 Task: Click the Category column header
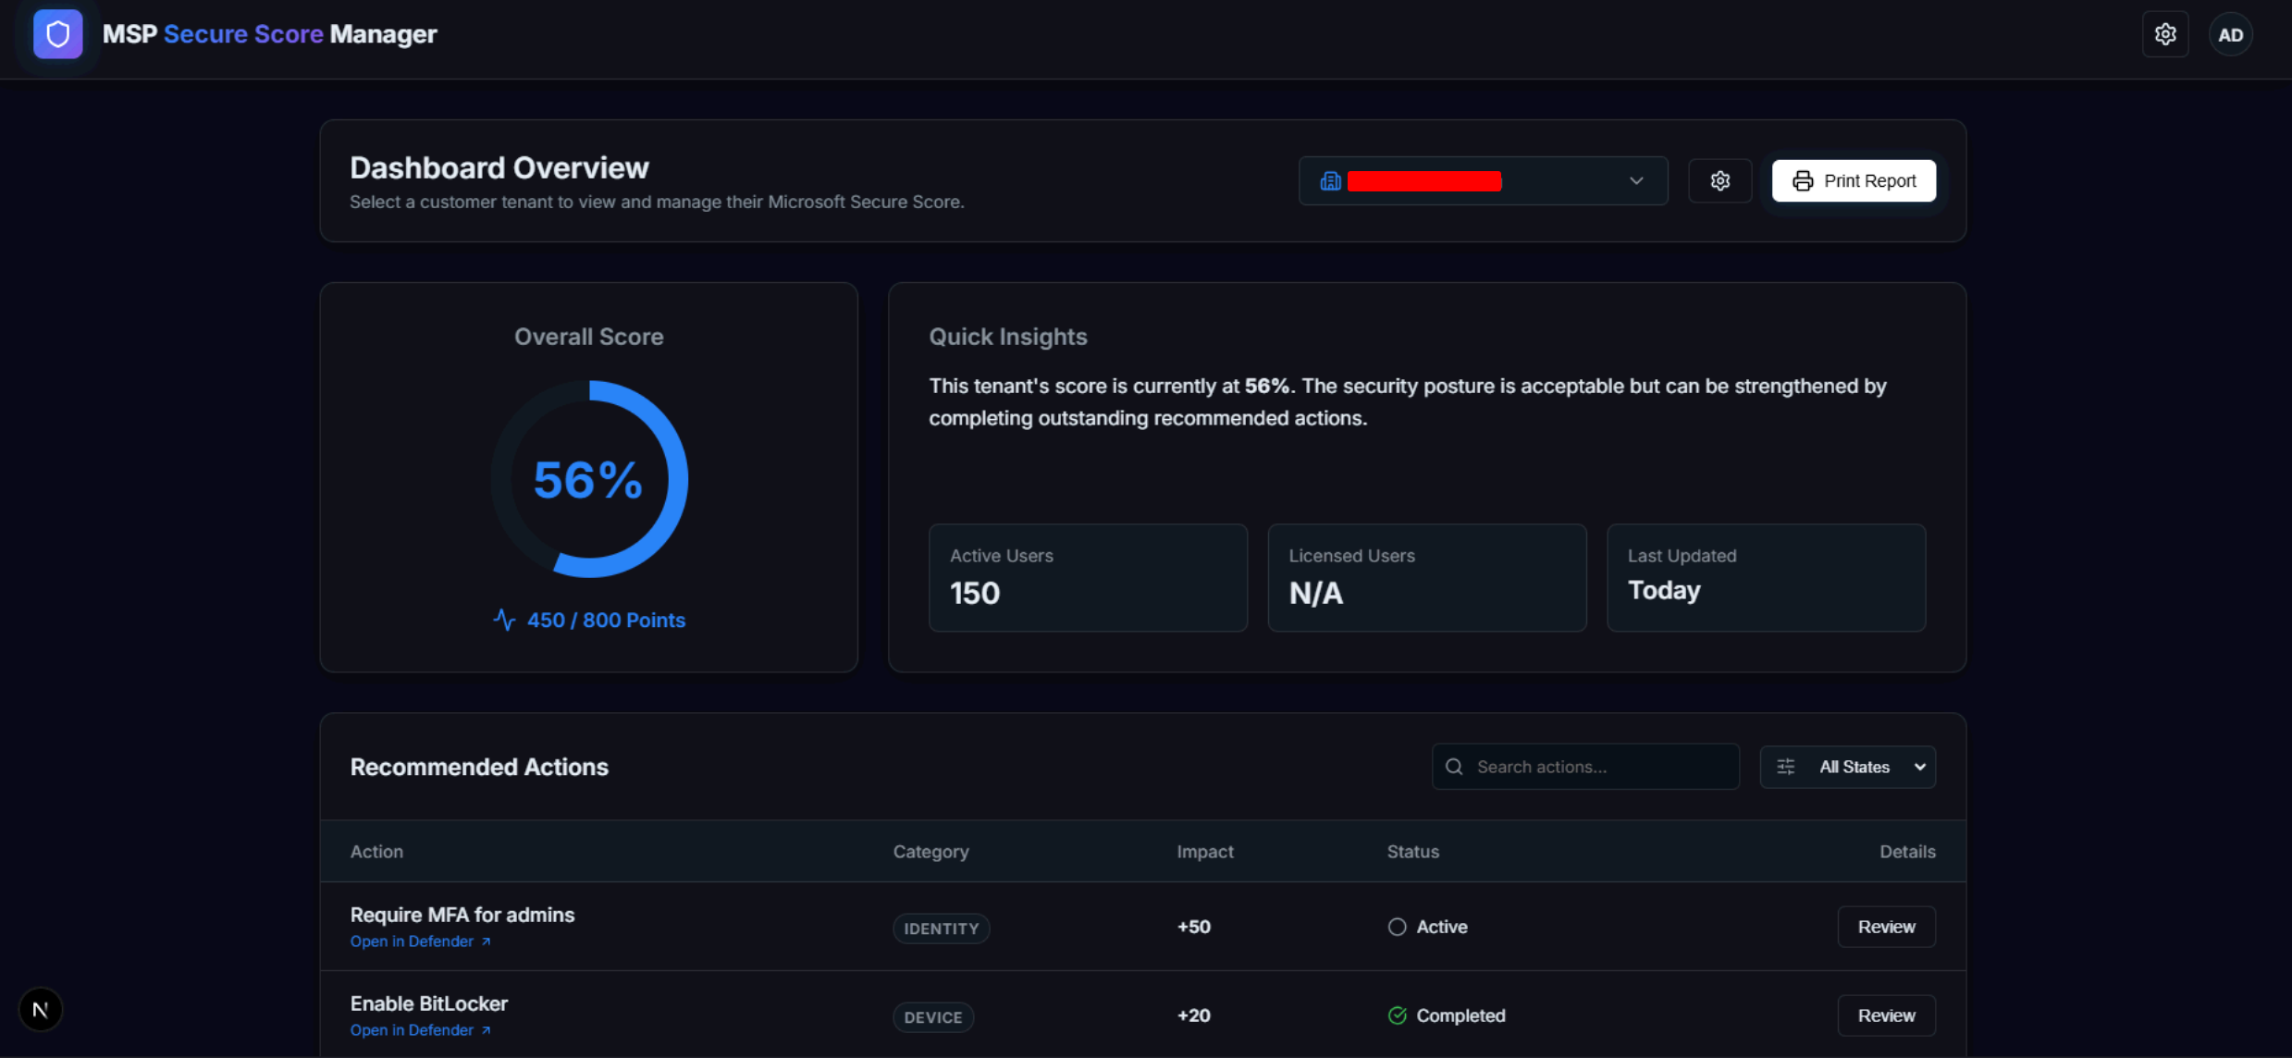tap(930, 852)
